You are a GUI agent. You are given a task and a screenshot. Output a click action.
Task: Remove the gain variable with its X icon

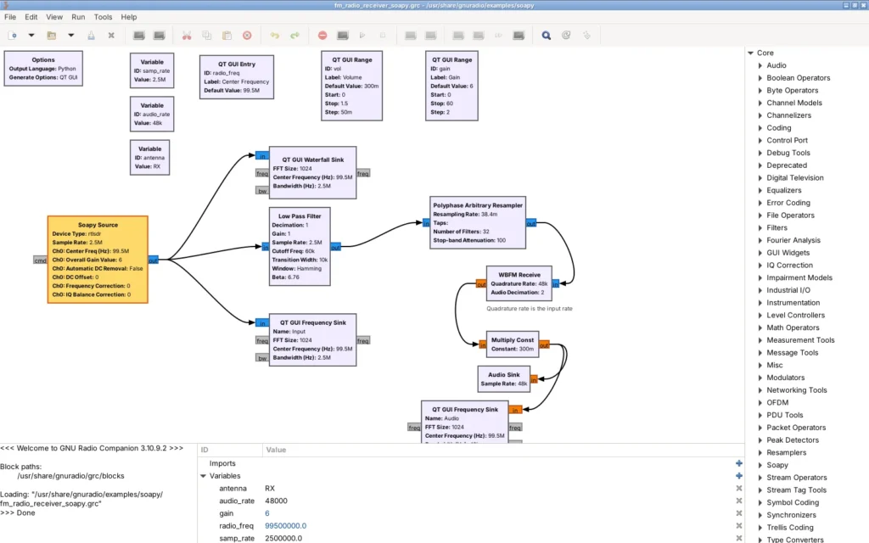[x=739, y=513]
